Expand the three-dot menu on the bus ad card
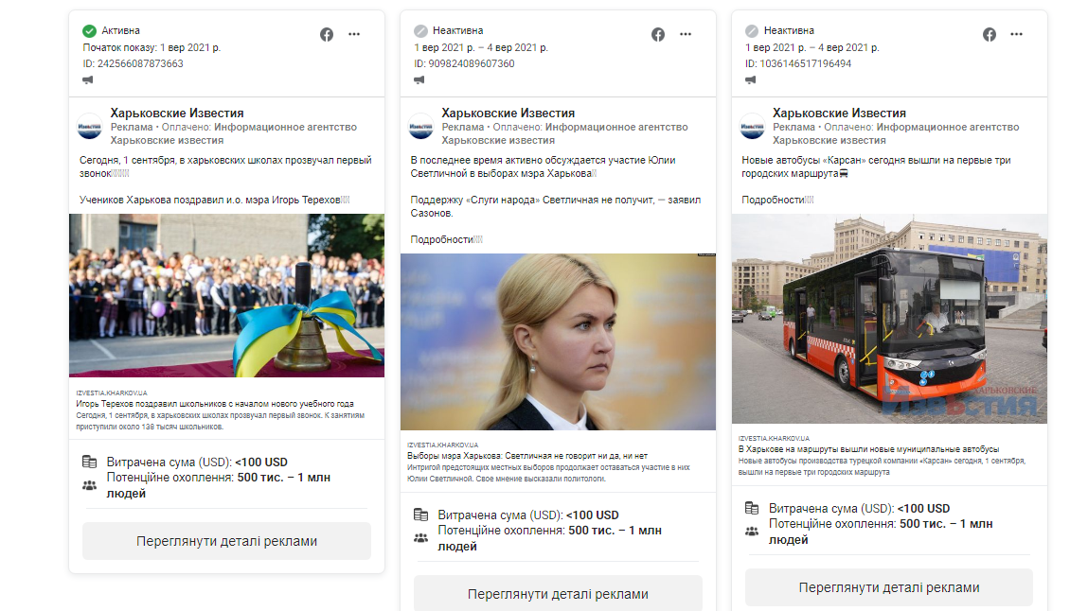Image resolution: width=1088 pixels, height=611 pixels. [1017, 34]
